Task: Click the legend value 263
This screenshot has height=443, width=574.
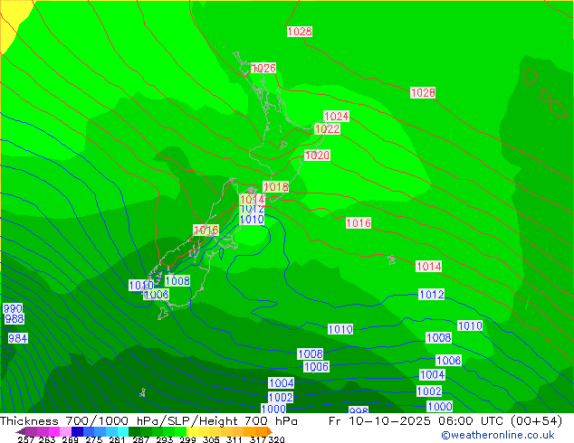Action: [x=47, y=439]
